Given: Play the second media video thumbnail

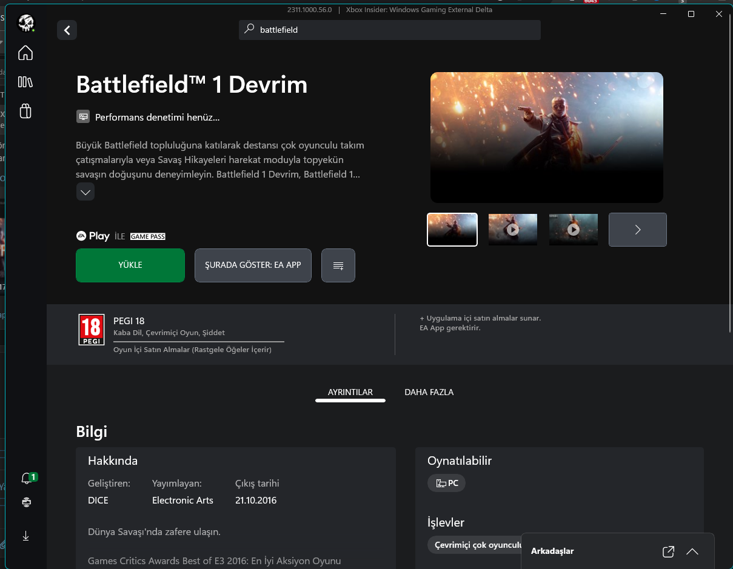Looking at the screenshot, I should pyautogui.click(x=513, y=230).
